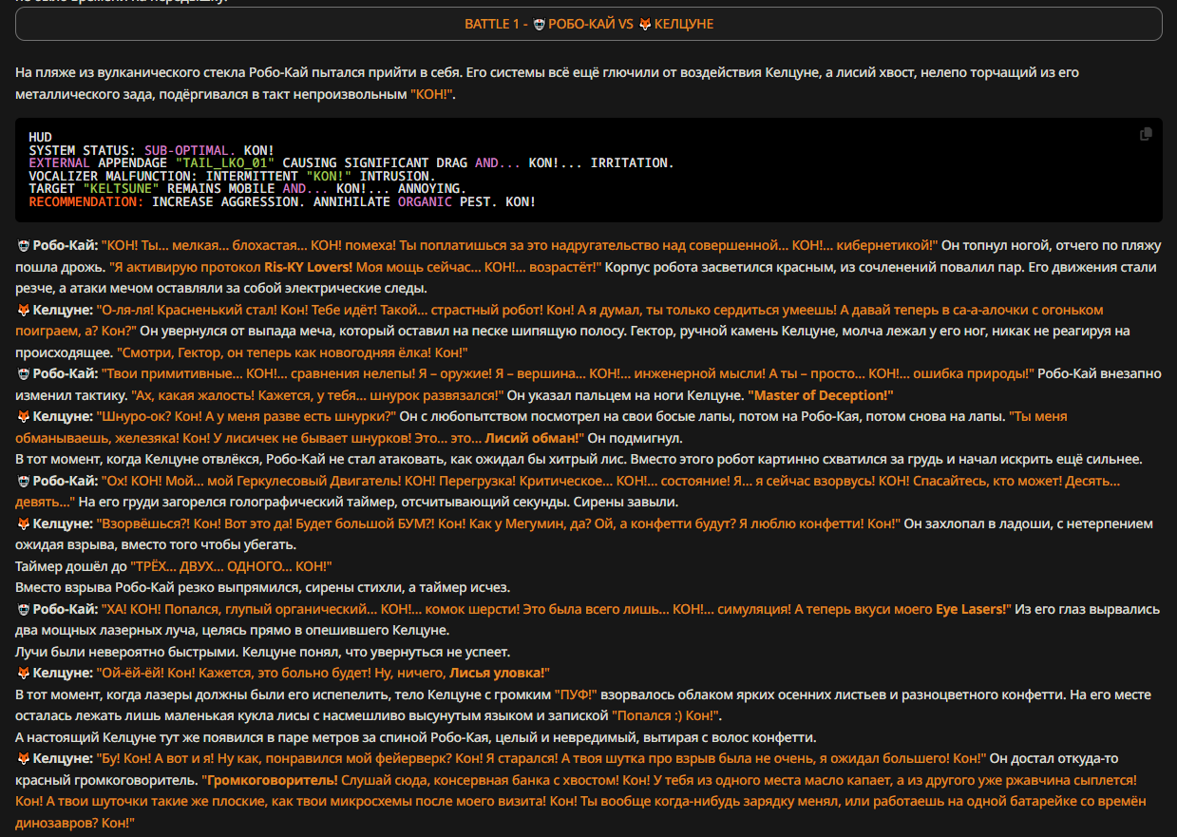Screen dimensions: 1177x837
Task: Collapse the BATTLE 1 Робо-Кай VS Келцуне section
Action: [x=589, y=24]
